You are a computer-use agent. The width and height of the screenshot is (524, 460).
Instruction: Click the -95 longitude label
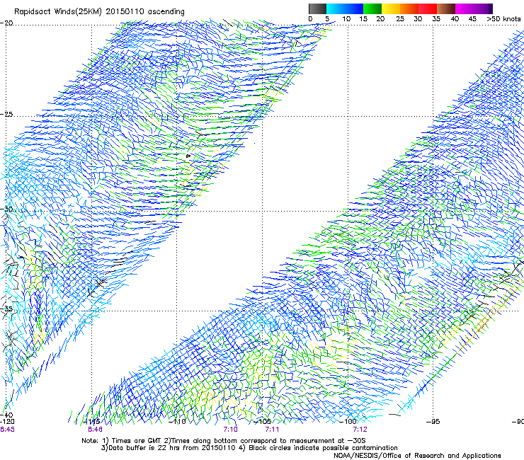tap(433, 422)
